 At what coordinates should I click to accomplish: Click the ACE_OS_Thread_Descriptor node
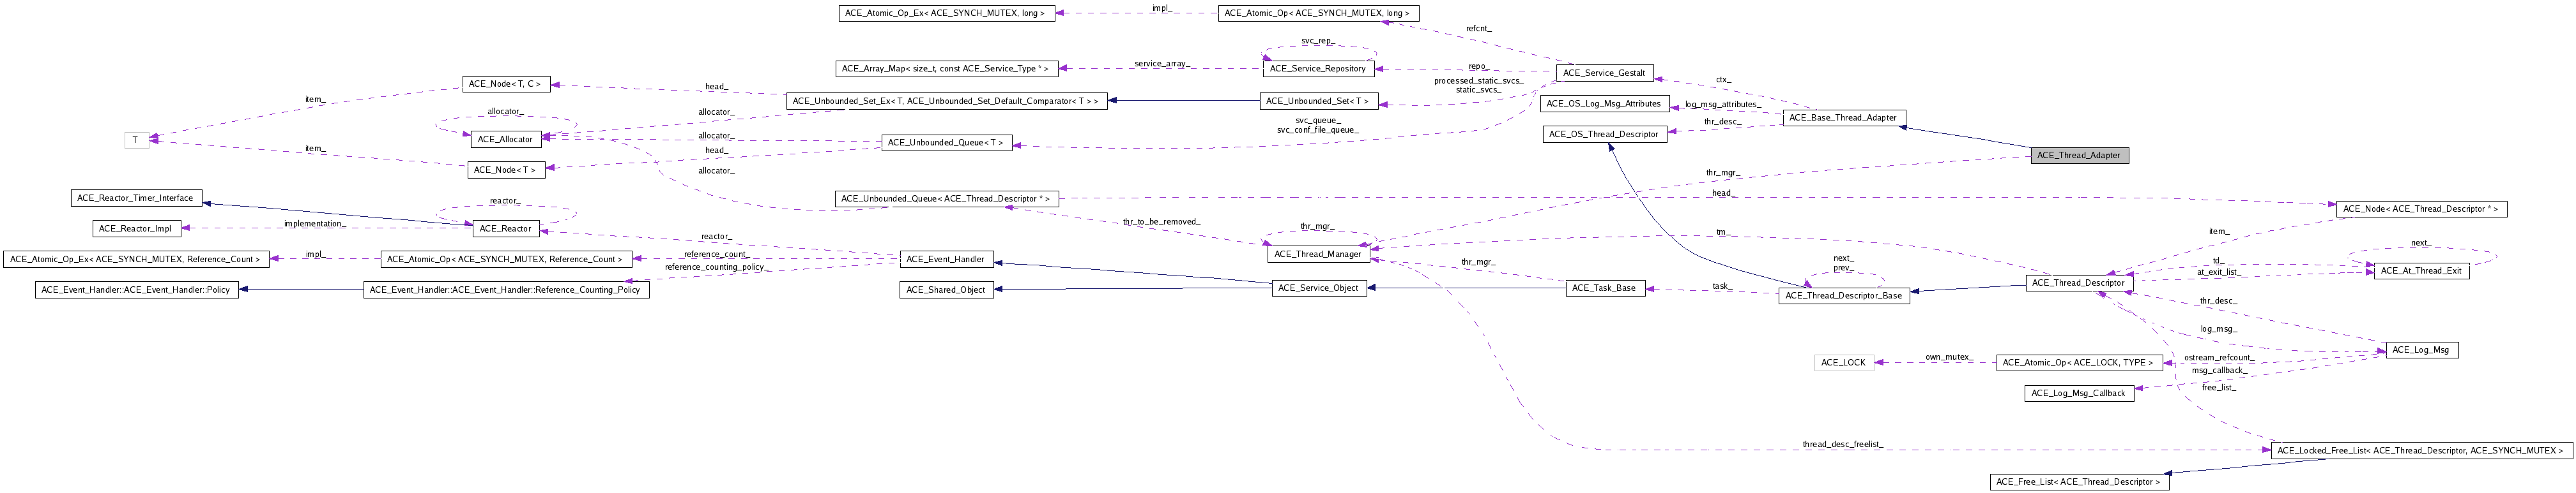[1603, 134]
